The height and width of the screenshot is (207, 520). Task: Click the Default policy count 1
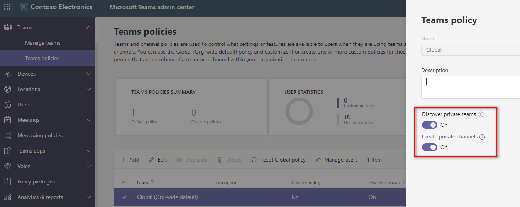(x=133, y=113)
